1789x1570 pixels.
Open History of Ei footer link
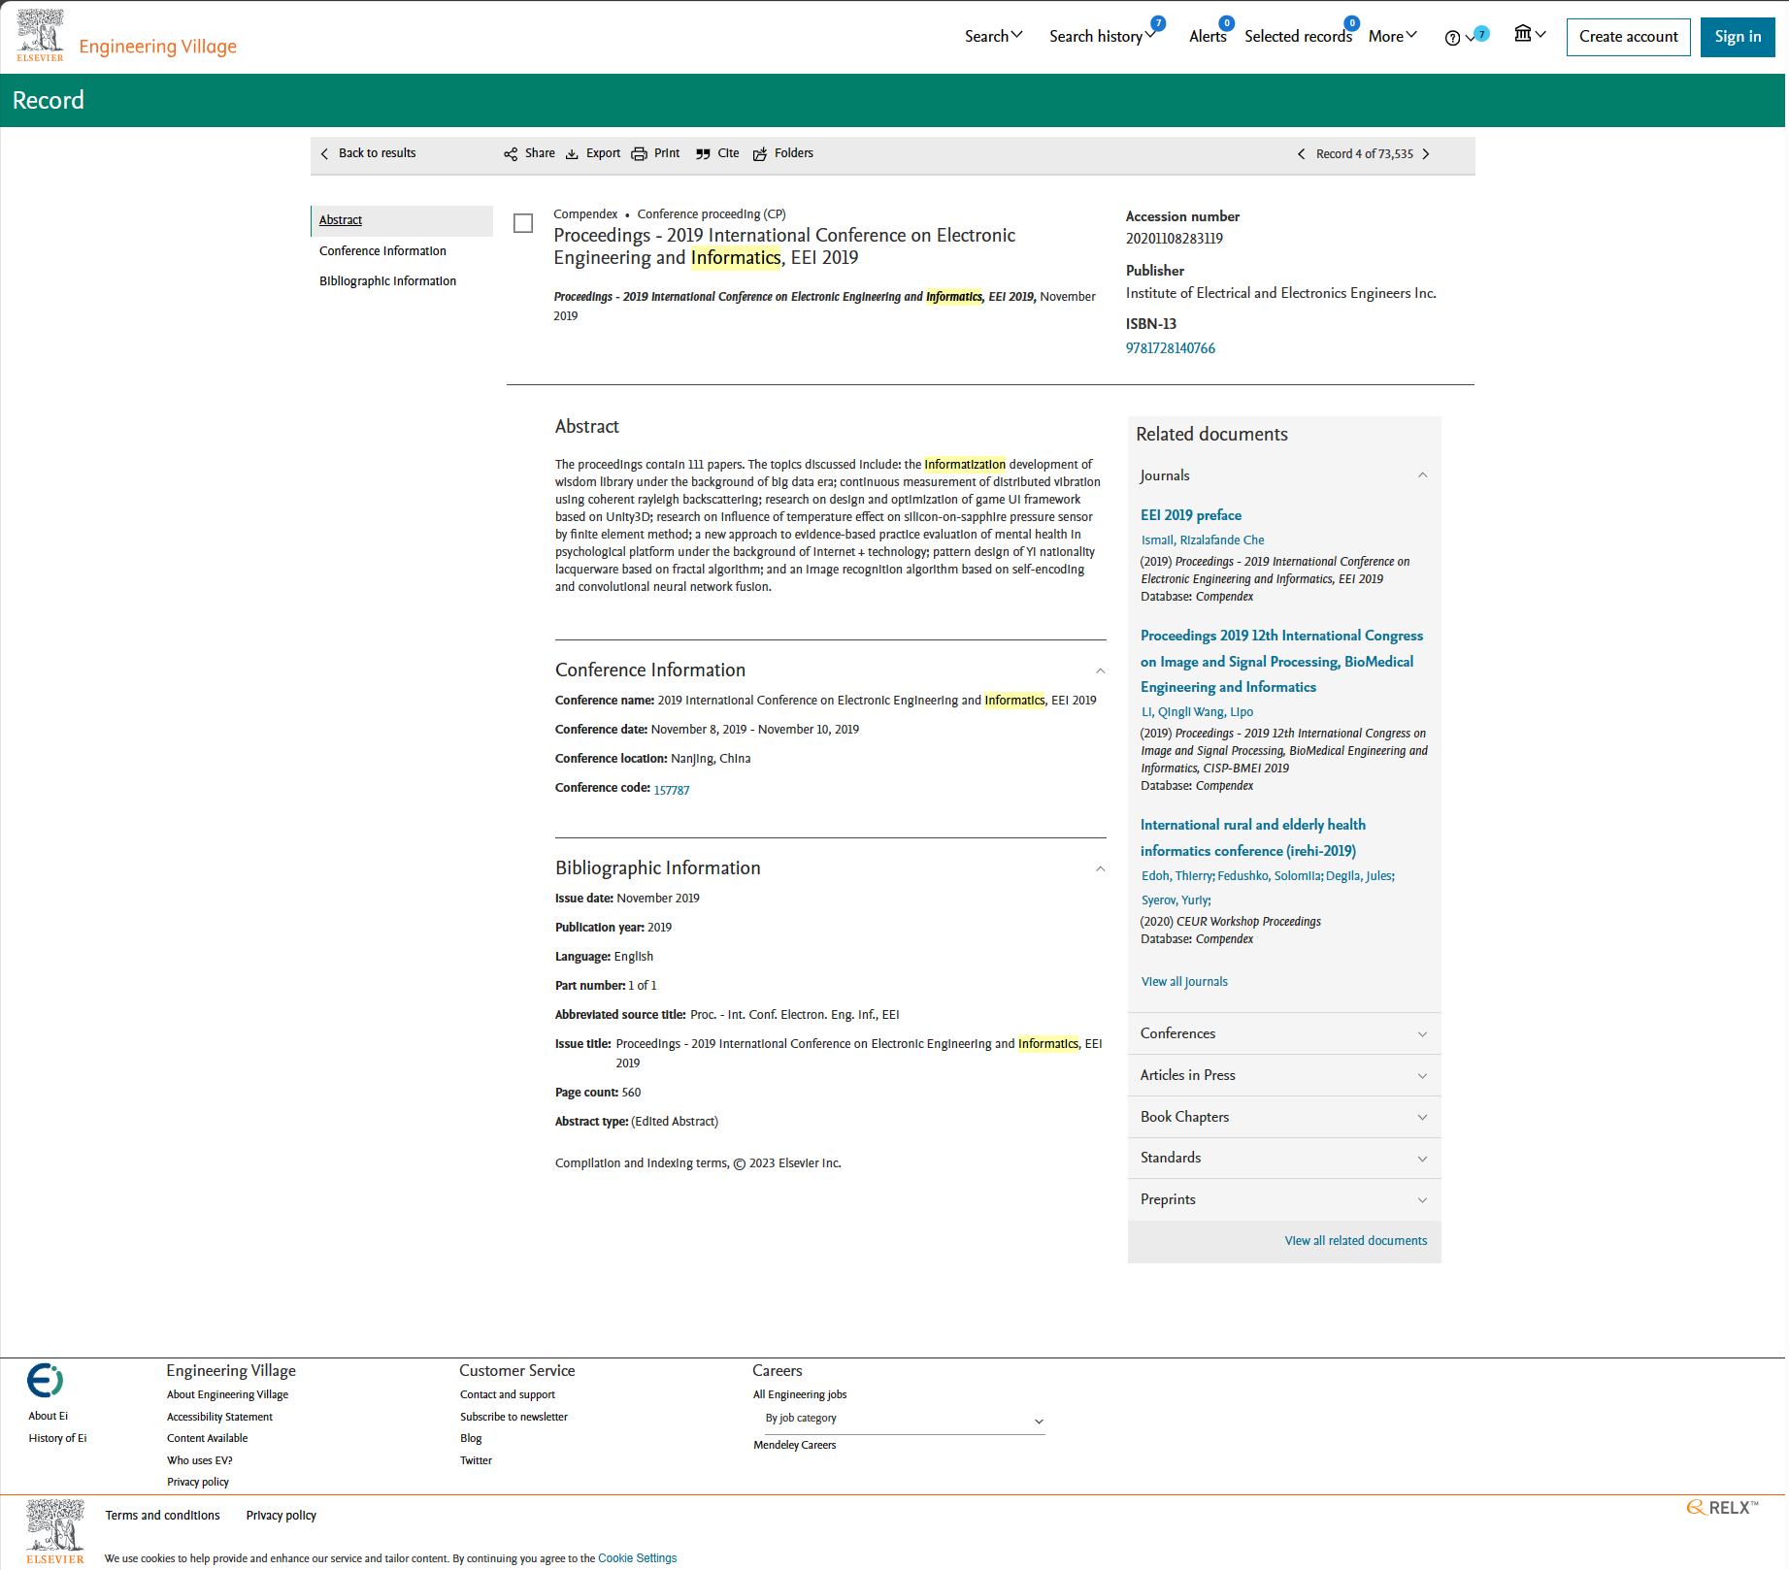point(57,1438)
